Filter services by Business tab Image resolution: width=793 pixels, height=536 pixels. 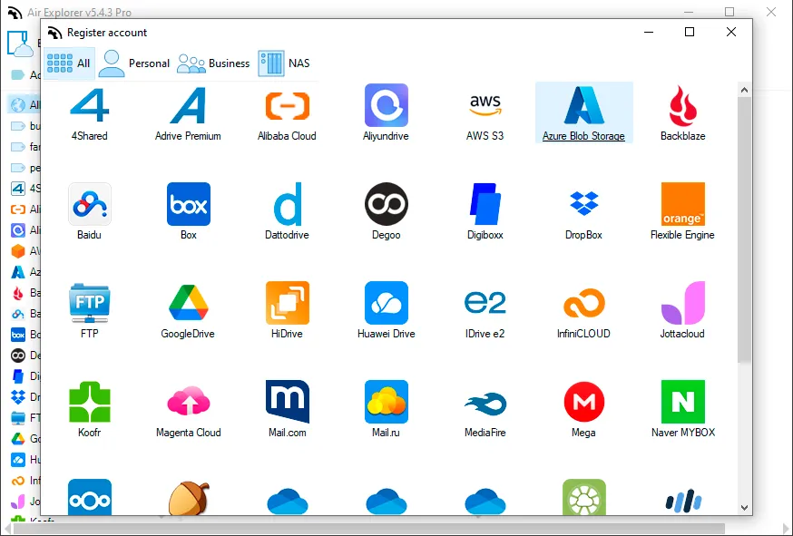point(213,63)
